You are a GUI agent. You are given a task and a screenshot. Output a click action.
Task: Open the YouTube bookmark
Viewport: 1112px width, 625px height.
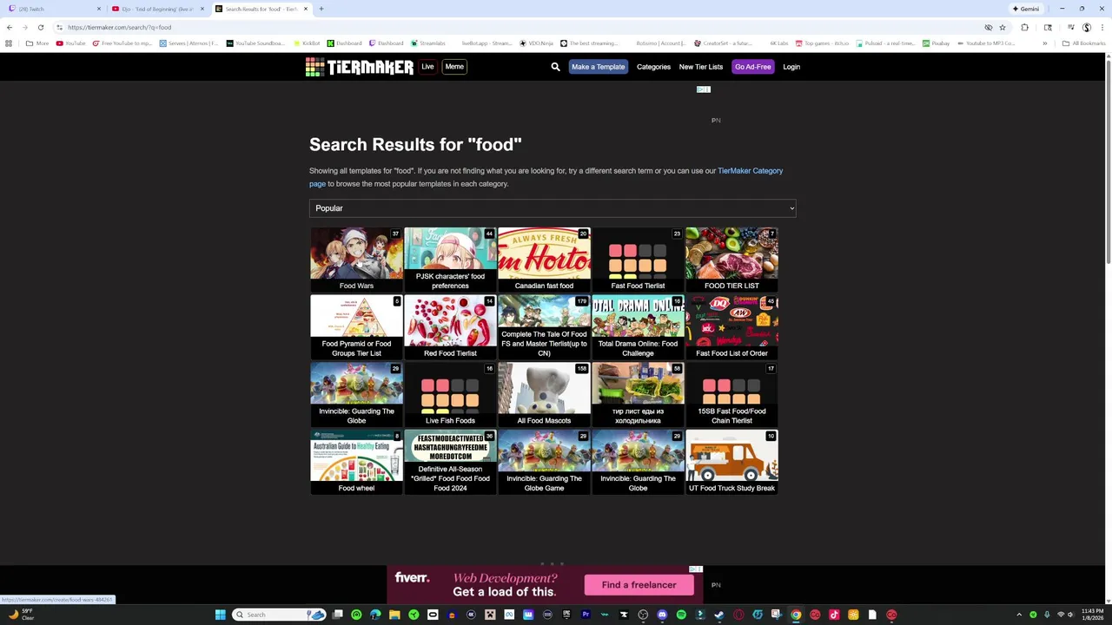(x=71, y=43)
